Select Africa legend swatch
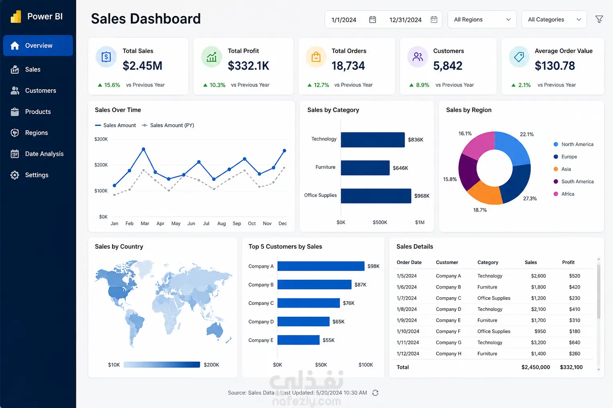 pos(556,194)
